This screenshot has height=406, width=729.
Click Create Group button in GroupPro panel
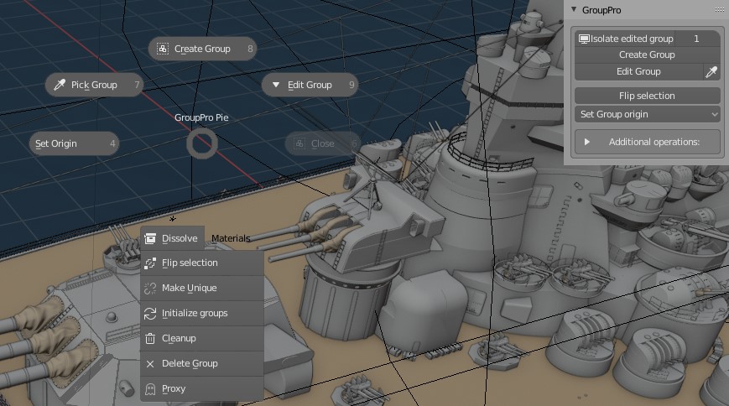click(647, 55)
